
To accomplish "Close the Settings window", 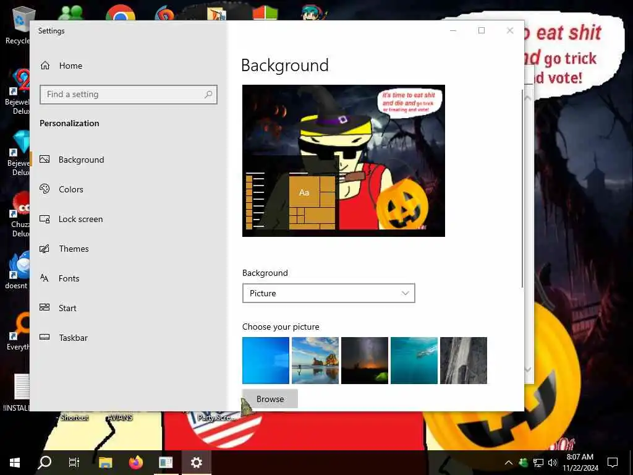I will pos(510,31).
